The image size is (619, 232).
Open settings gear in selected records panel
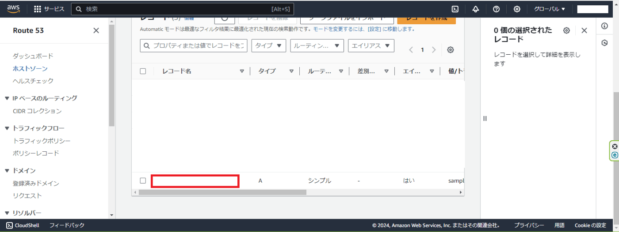click(566, 30)
